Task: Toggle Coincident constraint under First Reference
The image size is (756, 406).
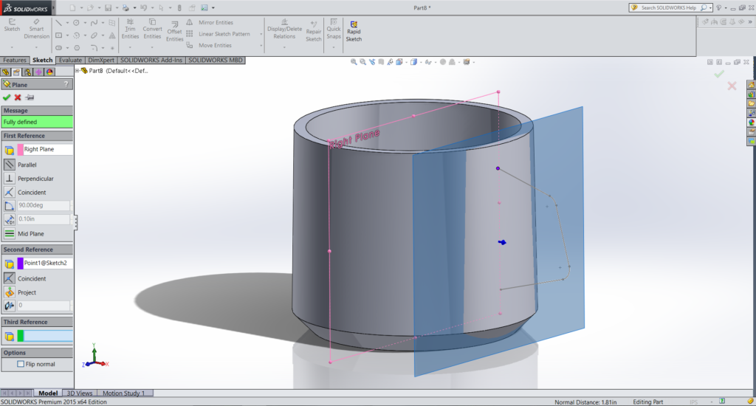Action: point(9,192)
